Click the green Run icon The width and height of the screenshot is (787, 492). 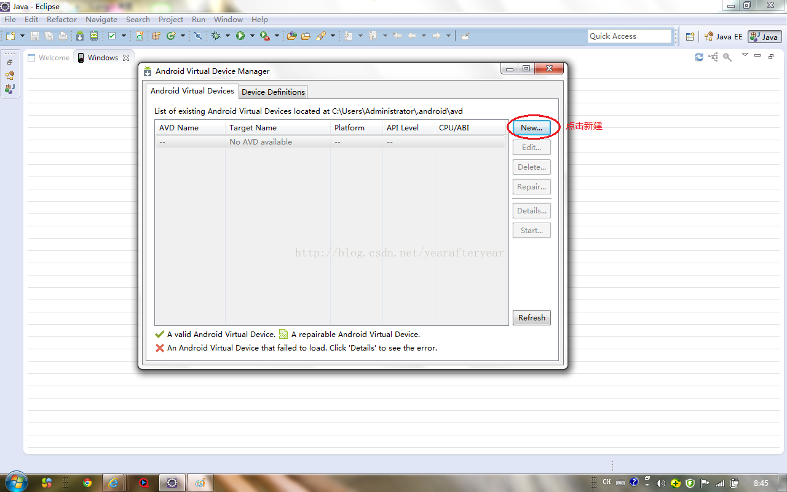point(240,36)
